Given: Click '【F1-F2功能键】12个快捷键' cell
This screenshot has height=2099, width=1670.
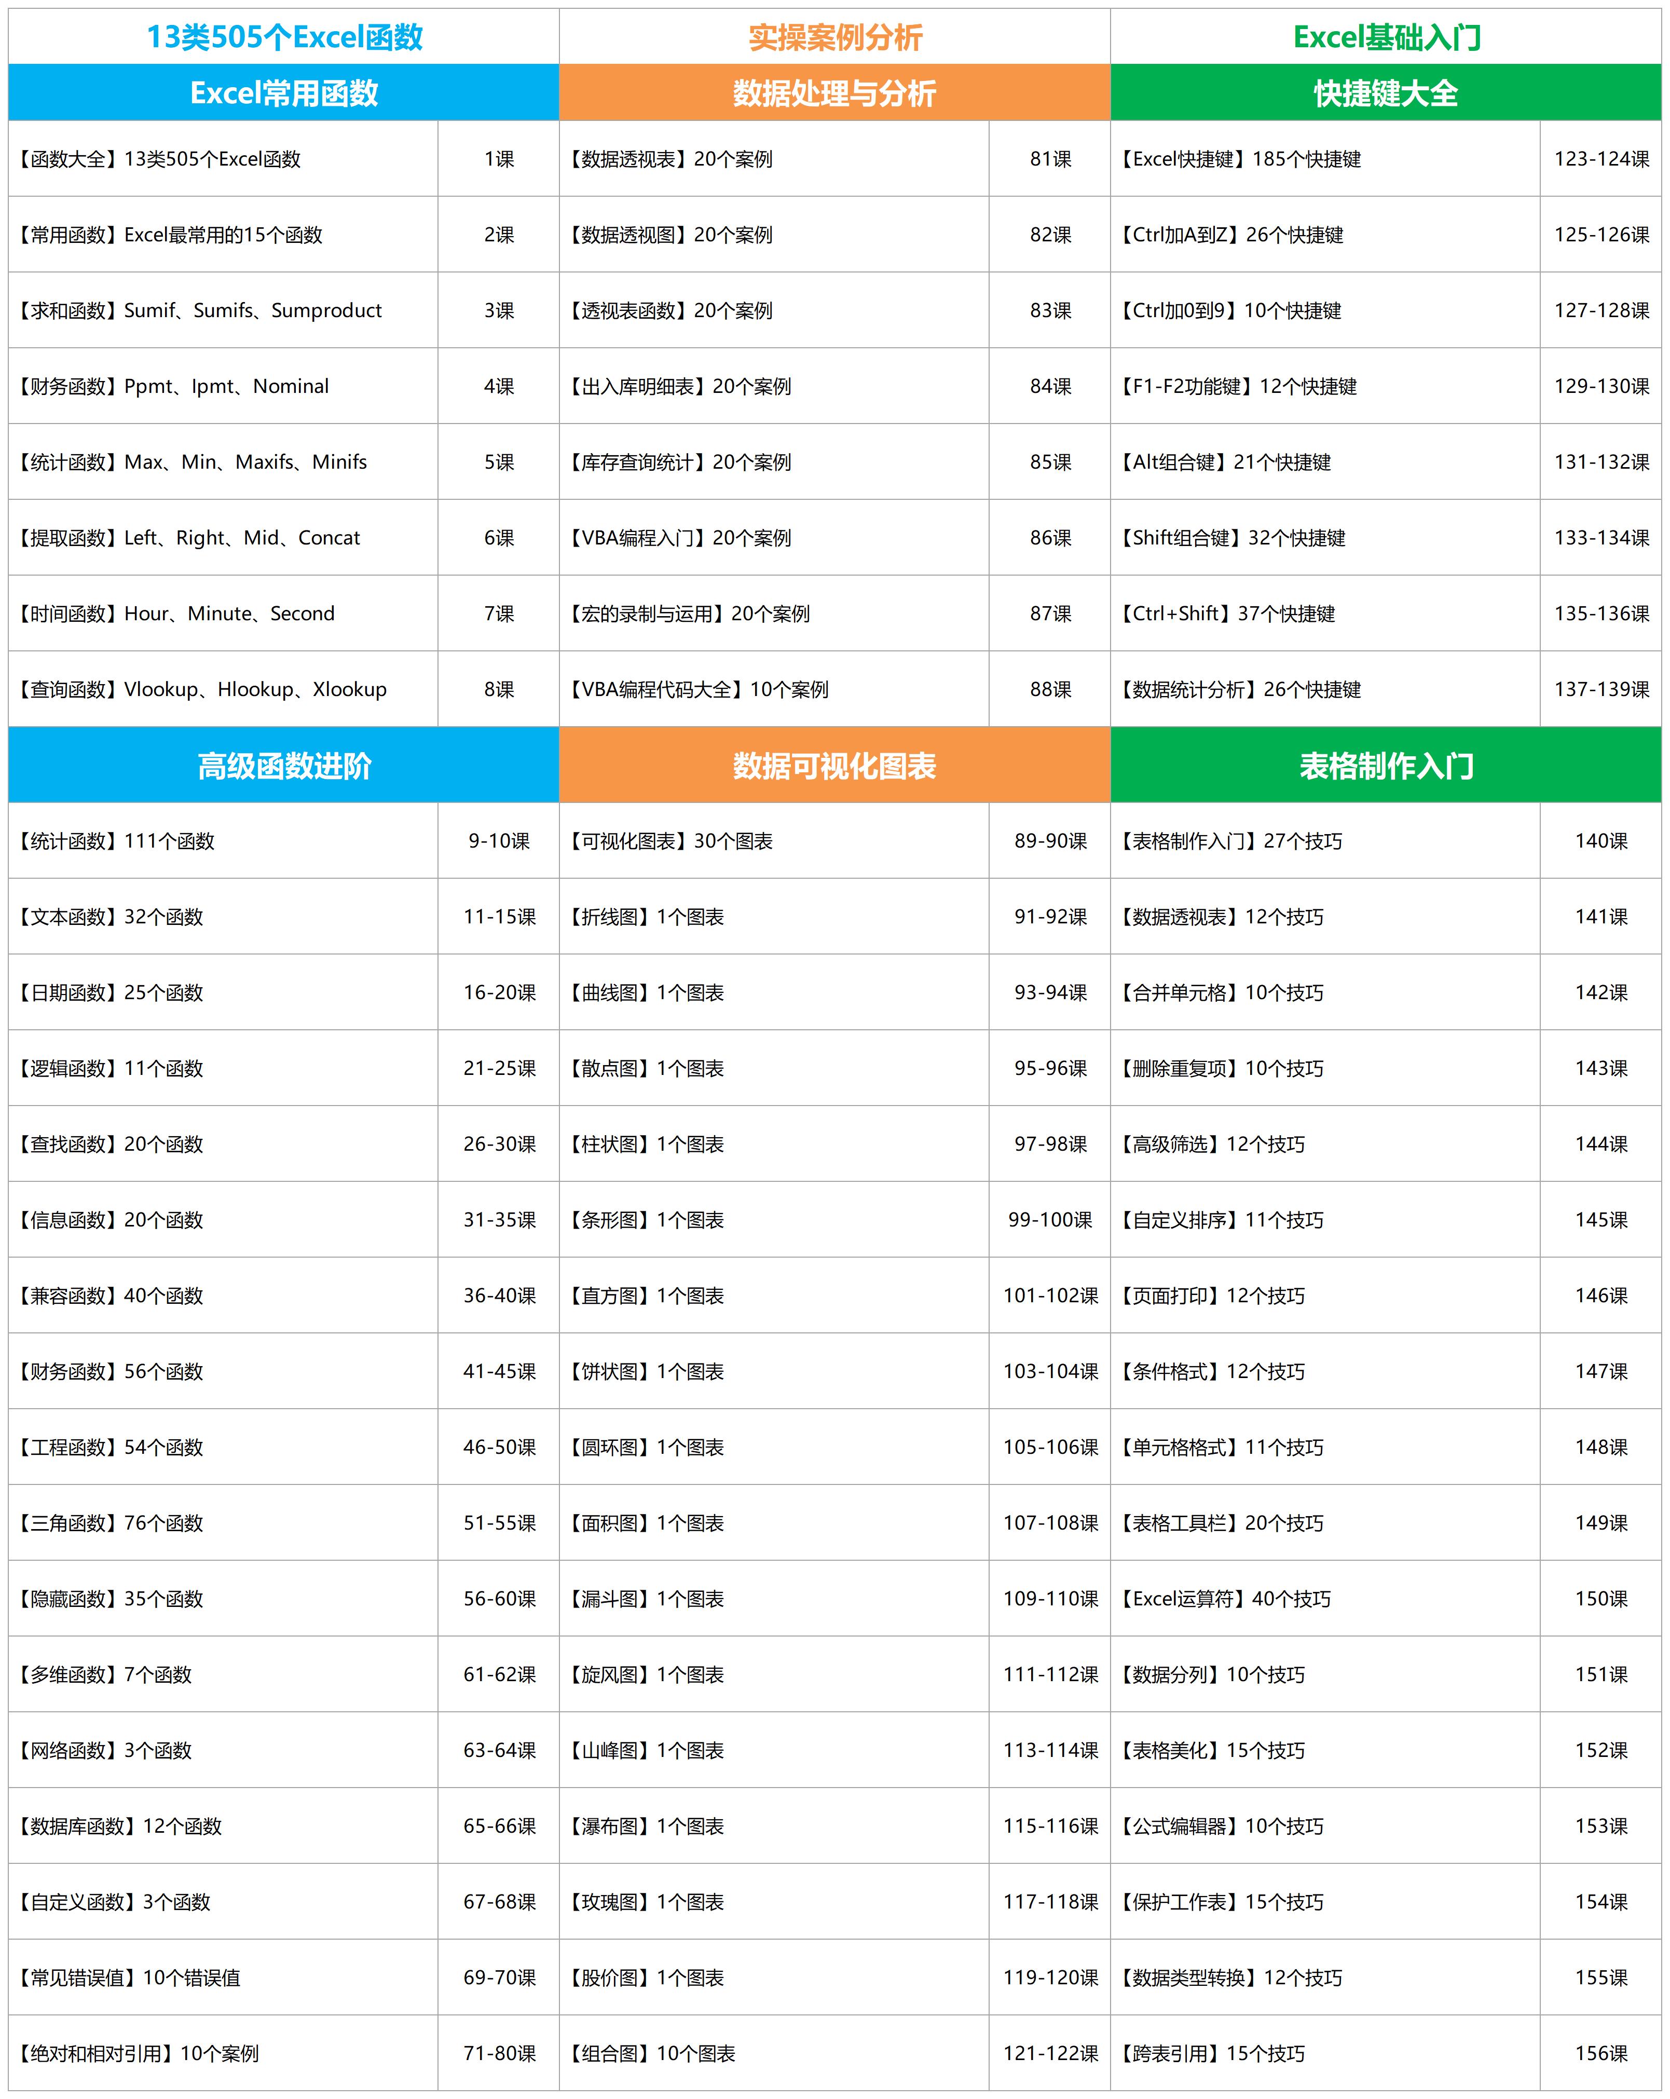Looking at the screenshot, I should pyautogui.click(x=1325, y=387).
